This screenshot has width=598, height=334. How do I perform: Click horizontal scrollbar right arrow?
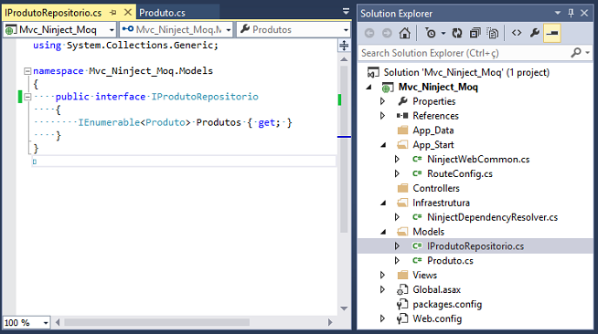coord(330,322)
